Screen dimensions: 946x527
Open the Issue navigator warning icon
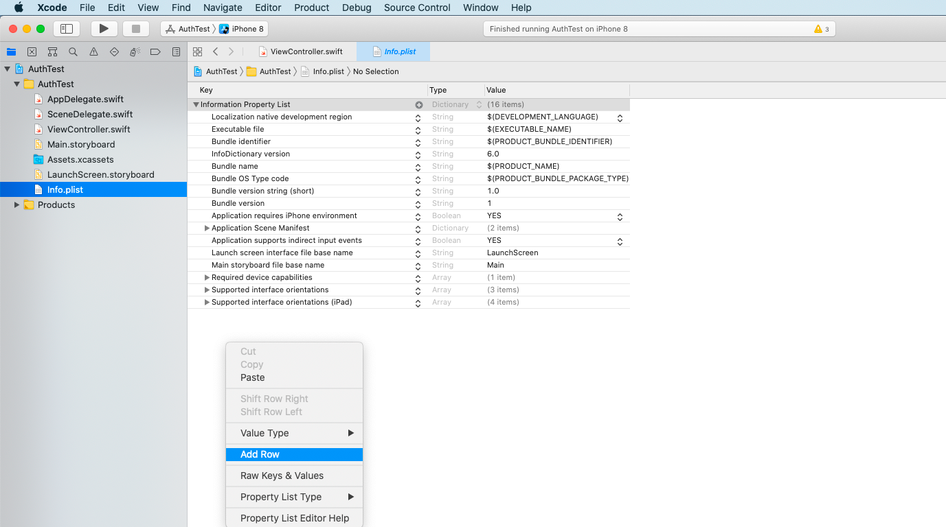click(x=93, y=51)
